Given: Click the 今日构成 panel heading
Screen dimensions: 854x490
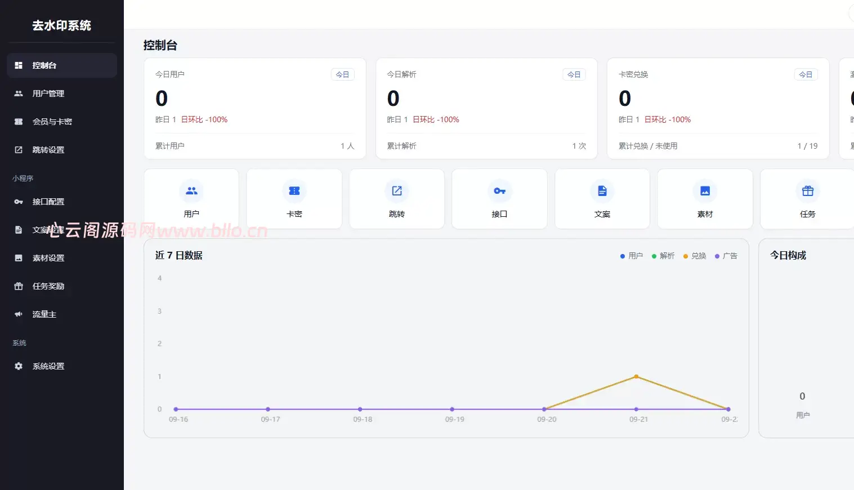Looking at the screenshot, I should pos(788,256).
